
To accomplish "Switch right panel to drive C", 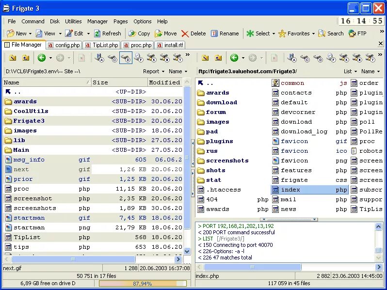I will coord(305,58).
